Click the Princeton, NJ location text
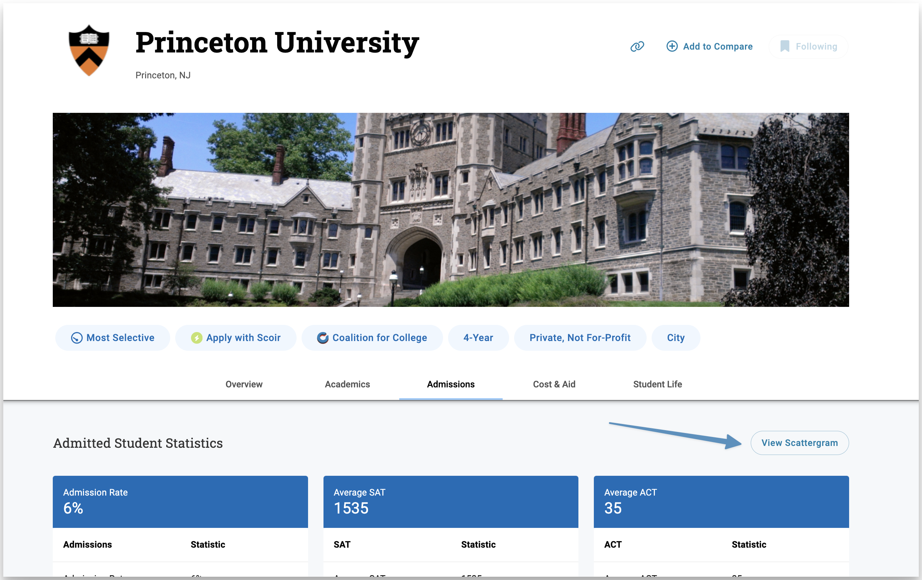 163,75
